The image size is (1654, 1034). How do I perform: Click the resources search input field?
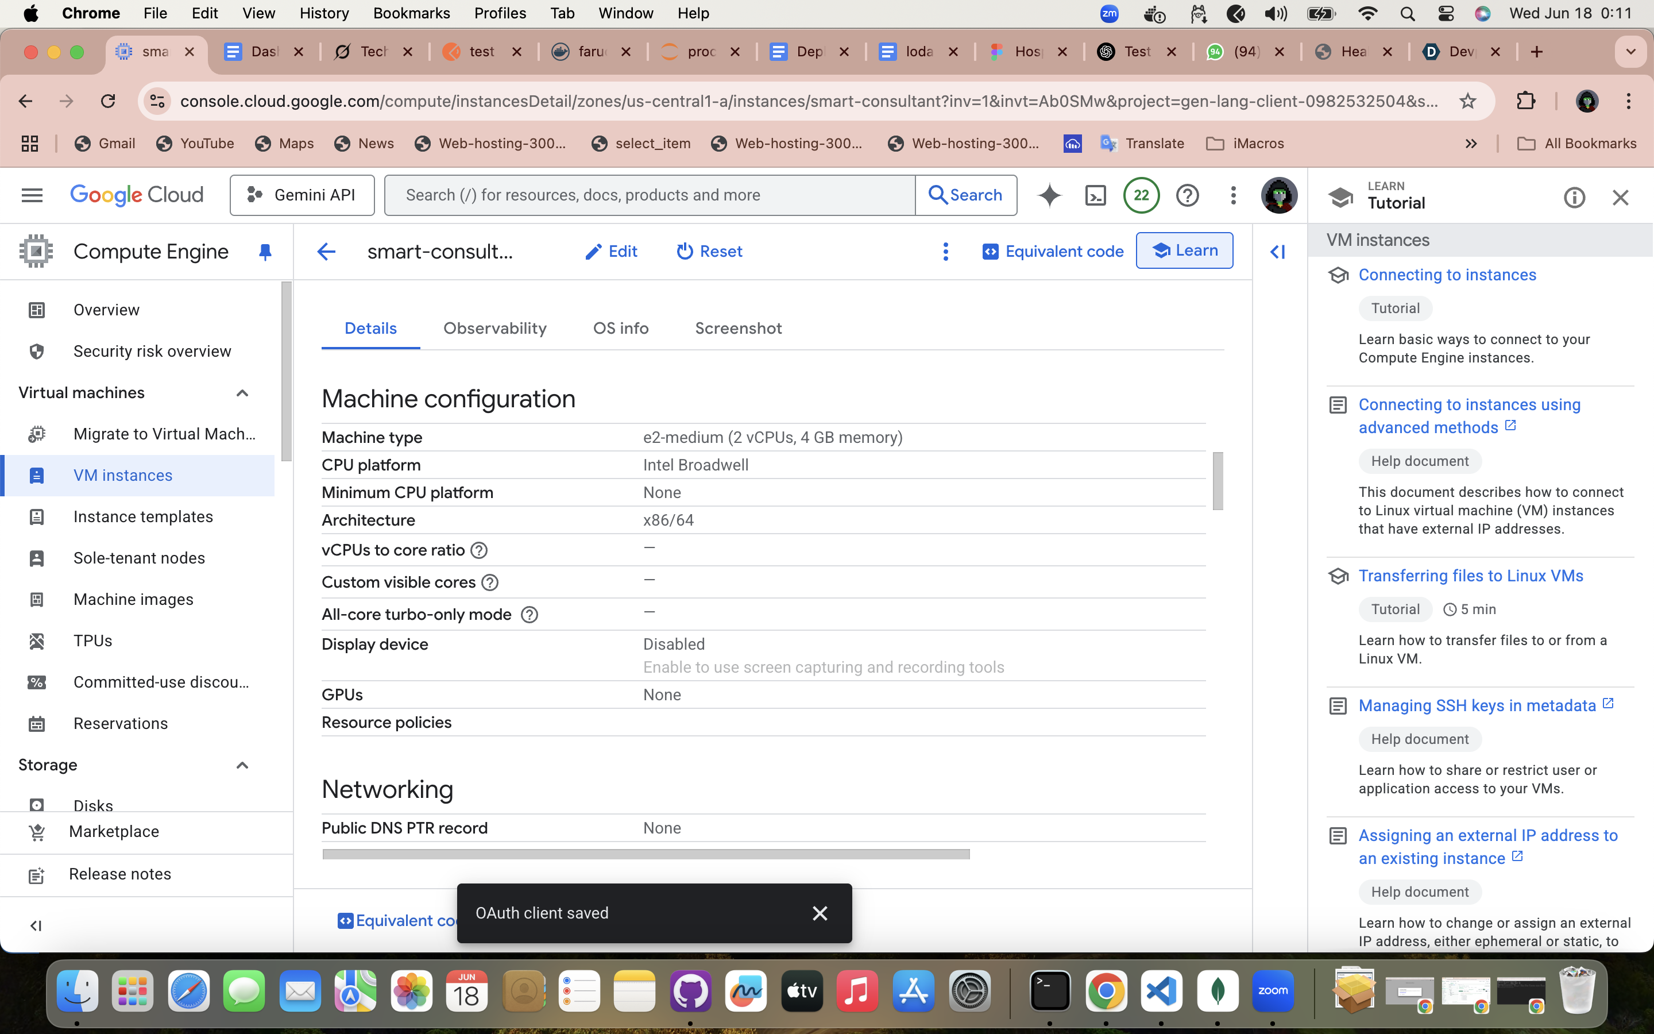point(650,195)
